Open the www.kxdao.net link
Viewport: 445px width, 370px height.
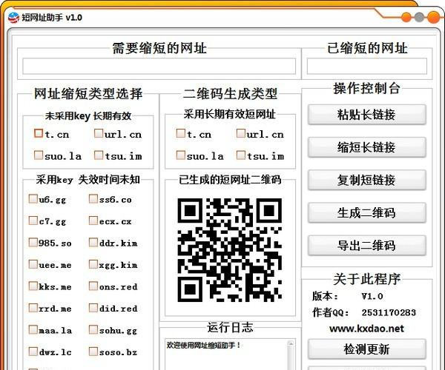click(x=366, y=329)
